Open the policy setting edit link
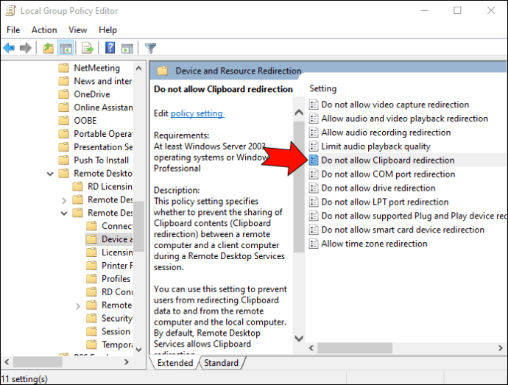508x385 pixels. coord(197,113)
